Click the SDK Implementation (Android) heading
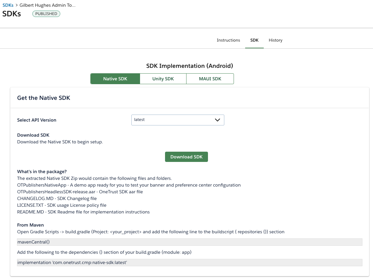Screen dimensions: 373x280 point(190,66)
